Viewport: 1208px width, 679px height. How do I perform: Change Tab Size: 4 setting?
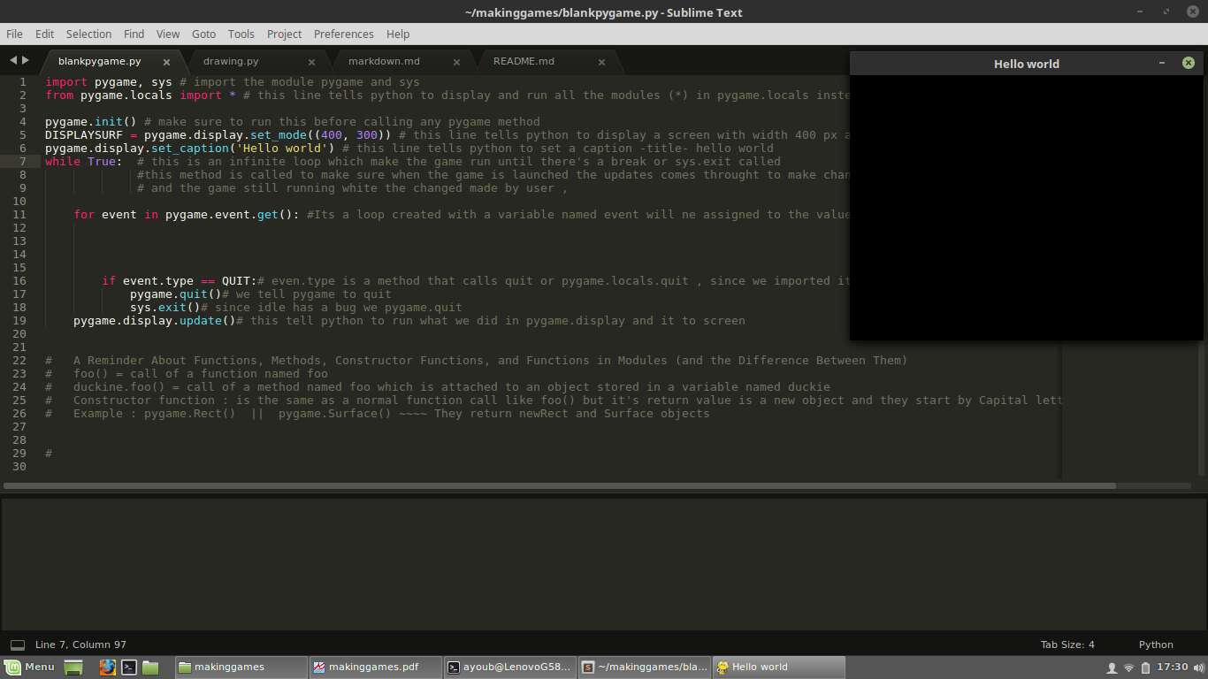[1067, 645]
